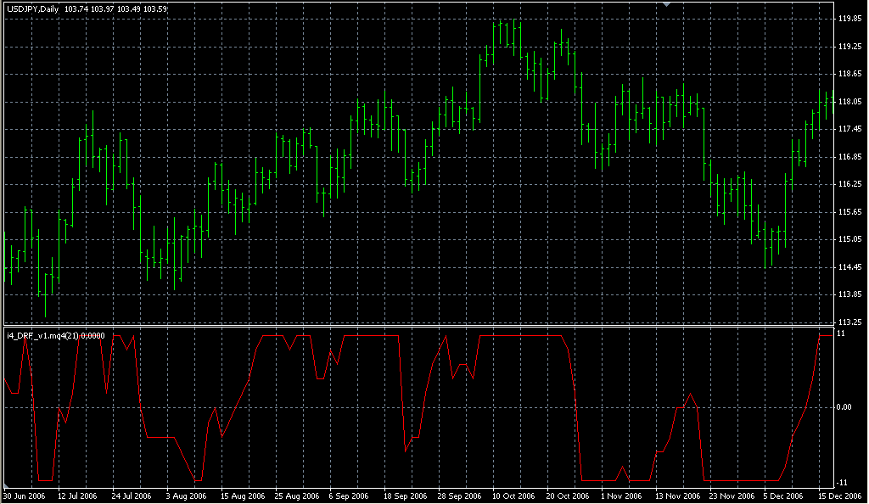Click the 18 Sep 2006 date label
Screen dimensions: 869x504
405,496
